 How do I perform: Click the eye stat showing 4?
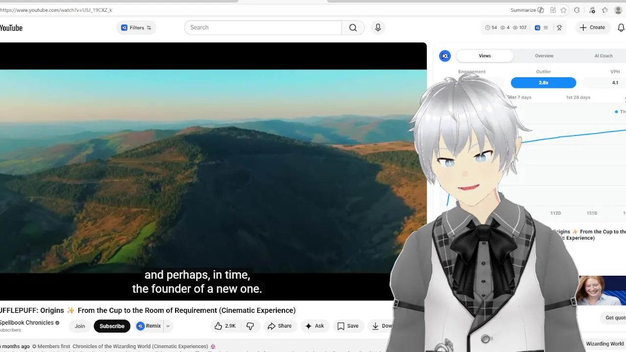coord(505,27)
